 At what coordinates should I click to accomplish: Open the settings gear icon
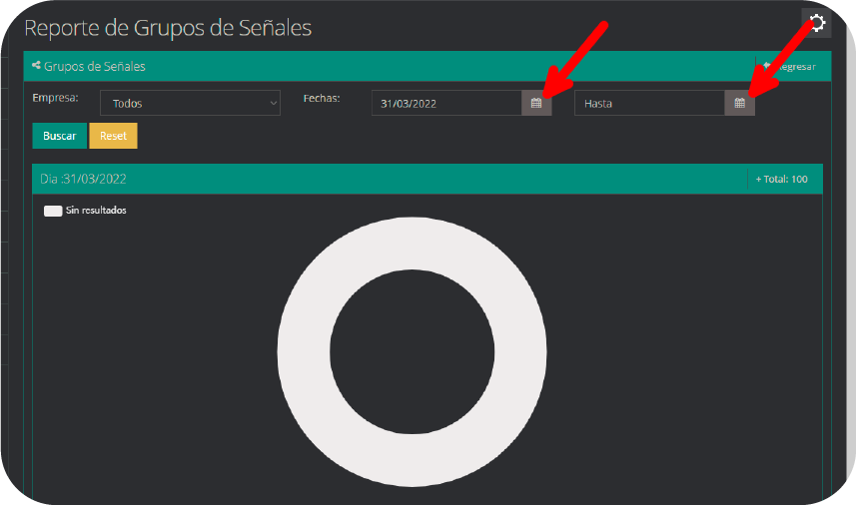816,23
